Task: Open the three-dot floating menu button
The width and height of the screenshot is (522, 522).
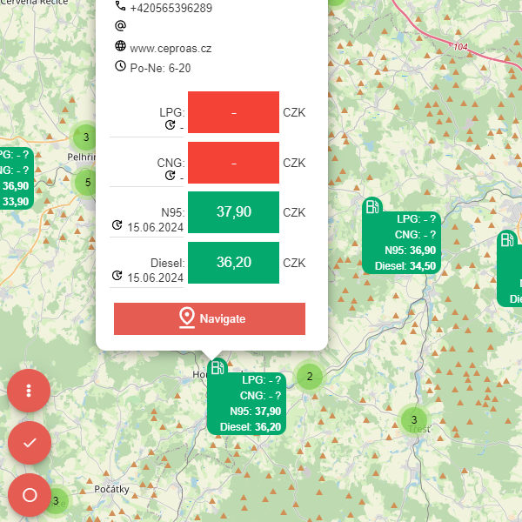Action: pos(30,390)
